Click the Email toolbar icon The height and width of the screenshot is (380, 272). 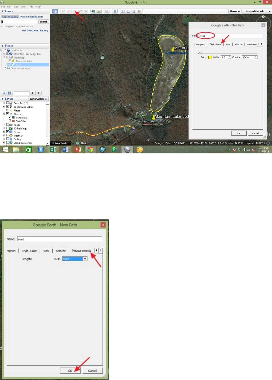(123, 11)
